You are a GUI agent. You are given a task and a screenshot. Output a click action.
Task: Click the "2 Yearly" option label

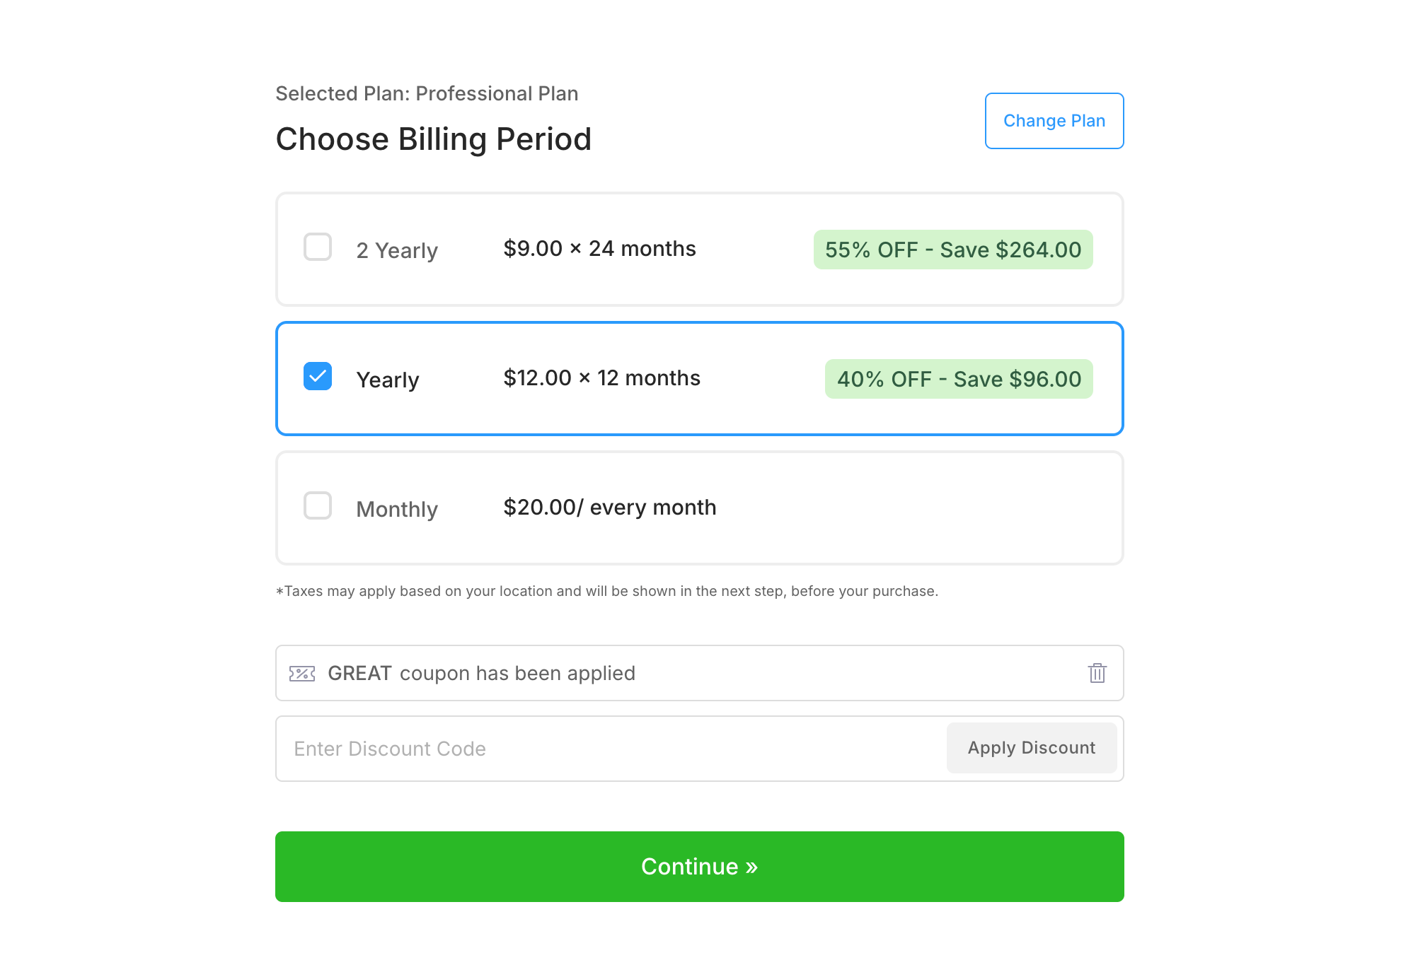pyautogui.click(x=397, y=250)
